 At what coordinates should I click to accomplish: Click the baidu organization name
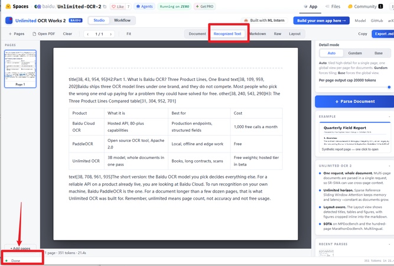click(48, 7)
